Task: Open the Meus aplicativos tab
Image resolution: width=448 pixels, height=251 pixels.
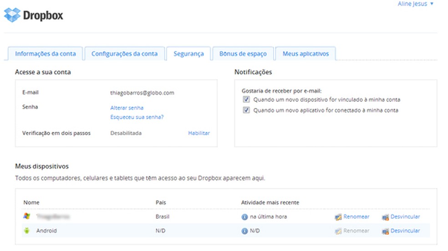Action: click(x=305, y=54)
